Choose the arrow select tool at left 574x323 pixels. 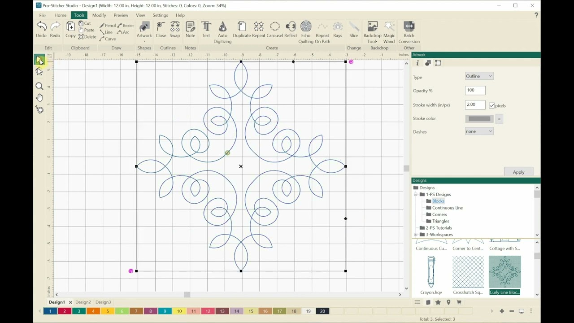click(39, 60)
